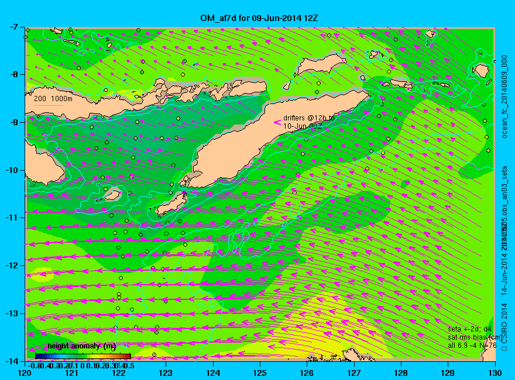Click the '10-Jun 00Z' legend line
The height and width of the screenshot is (380, 515).
(x=303, y=126)
